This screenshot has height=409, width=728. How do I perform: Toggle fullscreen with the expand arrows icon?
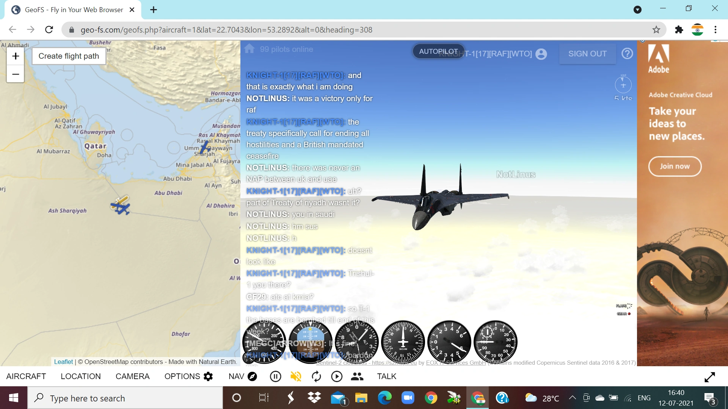coord(709,377)
